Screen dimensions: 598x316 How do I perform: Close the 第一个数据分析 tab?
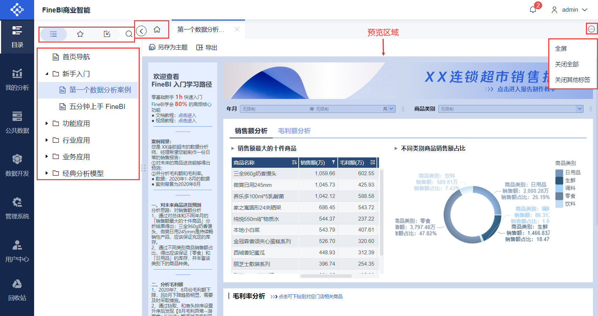[x=237, y=29]
